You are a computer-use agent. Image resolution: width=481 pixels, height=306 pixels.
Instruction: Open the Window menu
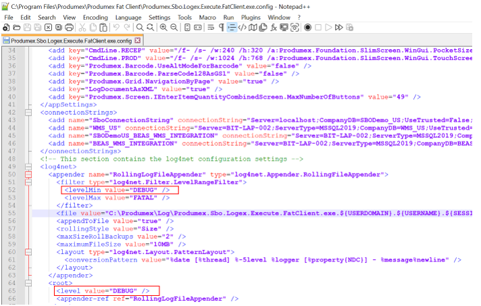click(x=279, y=18)
